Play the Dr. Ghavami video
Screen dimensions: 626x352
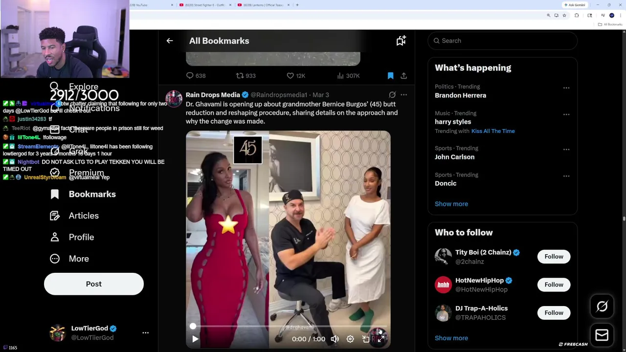tap(195, 339)
